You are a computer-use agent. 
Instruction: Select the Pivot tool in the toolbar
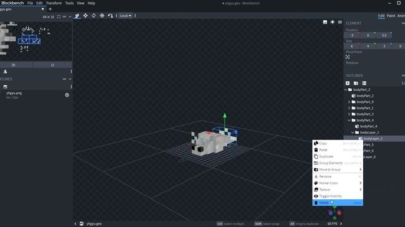[102, 16]
